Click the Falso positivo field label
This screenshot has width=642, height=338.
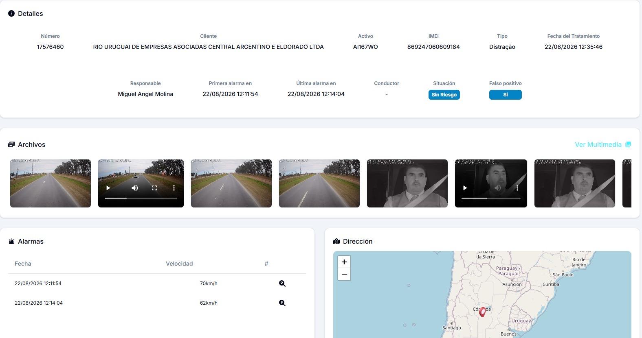(x=506, y=83)
